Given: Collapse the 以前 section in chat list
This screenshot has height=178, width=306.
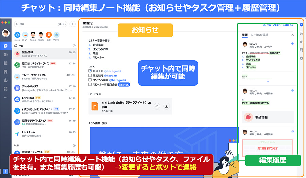Looking at the screenshot, I should pos(74,145).
